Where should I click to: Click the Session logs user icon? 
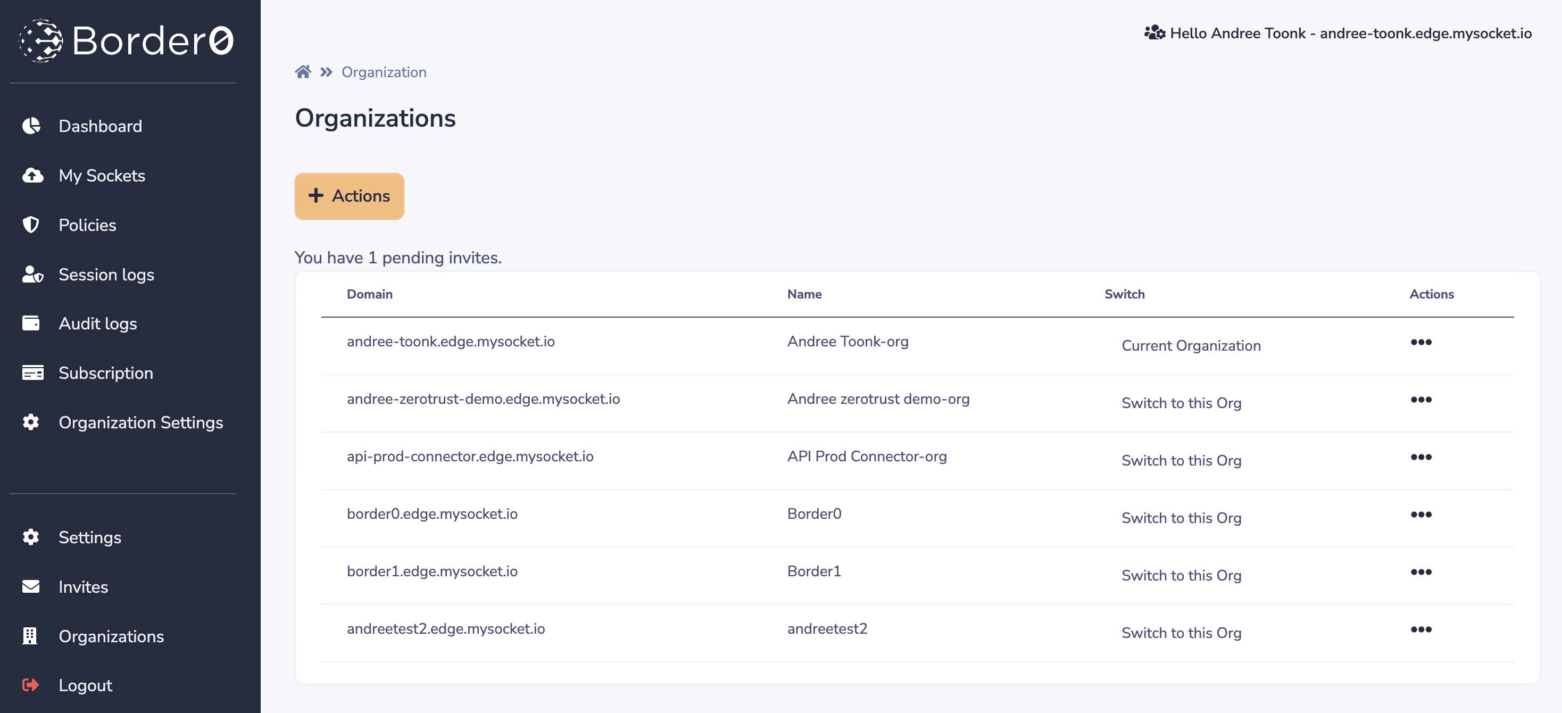pos(32,275)
